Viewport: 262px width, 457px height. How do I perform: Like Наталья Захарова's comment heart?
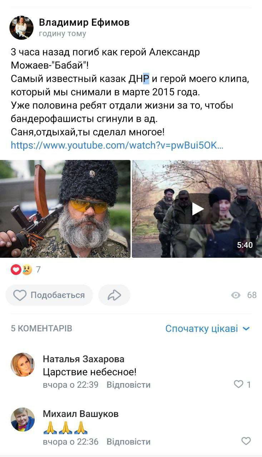point(238,384)
